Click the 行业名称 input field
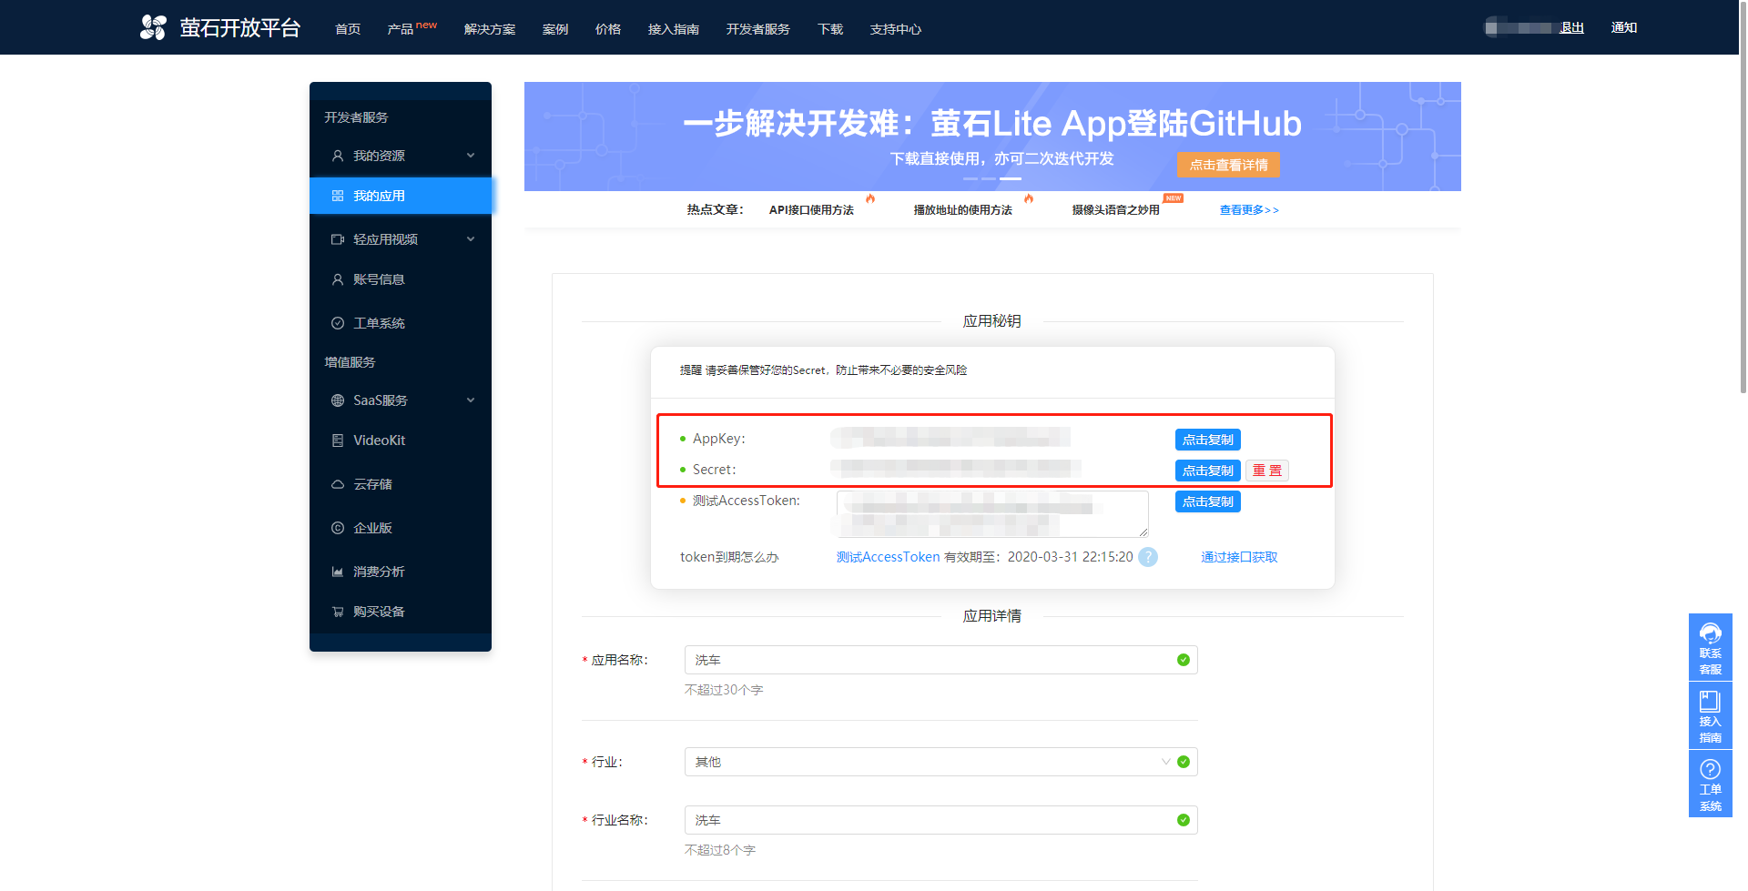The height and width of the screenshot is (891, 1748). point(941,820)
